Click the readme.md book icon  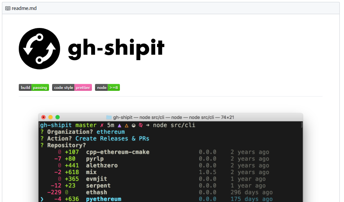click(8, 8)
